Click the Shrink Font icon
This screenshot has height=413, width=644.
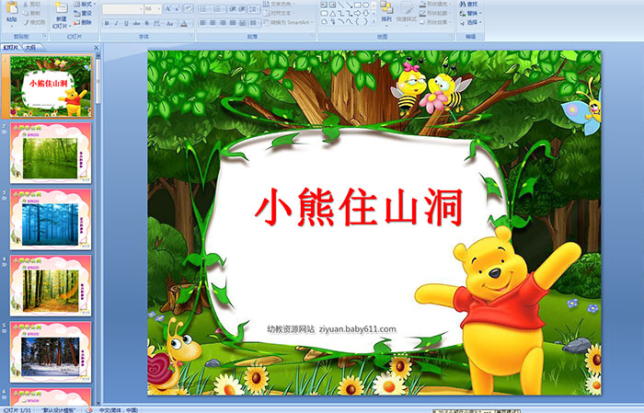[177, 8]
